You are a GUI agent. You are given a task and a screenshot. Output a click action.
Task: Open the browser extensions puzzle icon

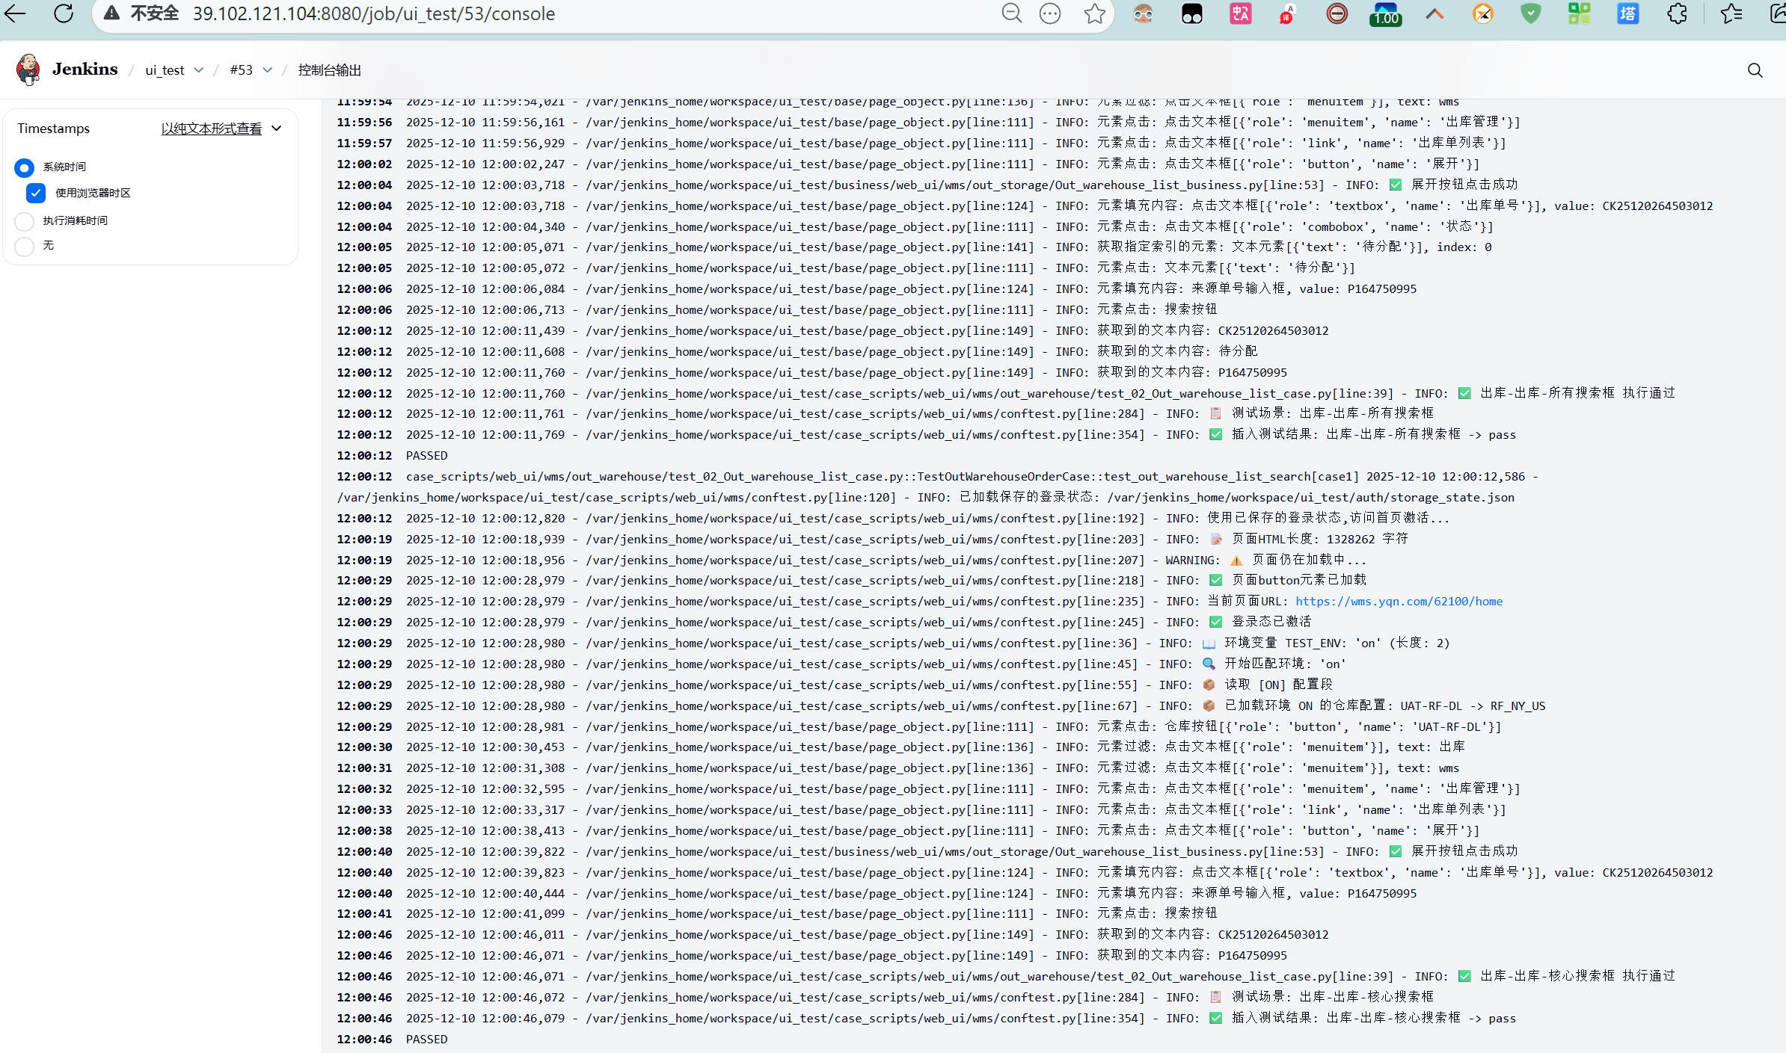(1678, 13)
